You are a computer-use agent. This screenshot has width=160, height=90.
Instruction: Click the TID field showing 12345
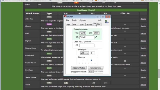tap(83, 33)
